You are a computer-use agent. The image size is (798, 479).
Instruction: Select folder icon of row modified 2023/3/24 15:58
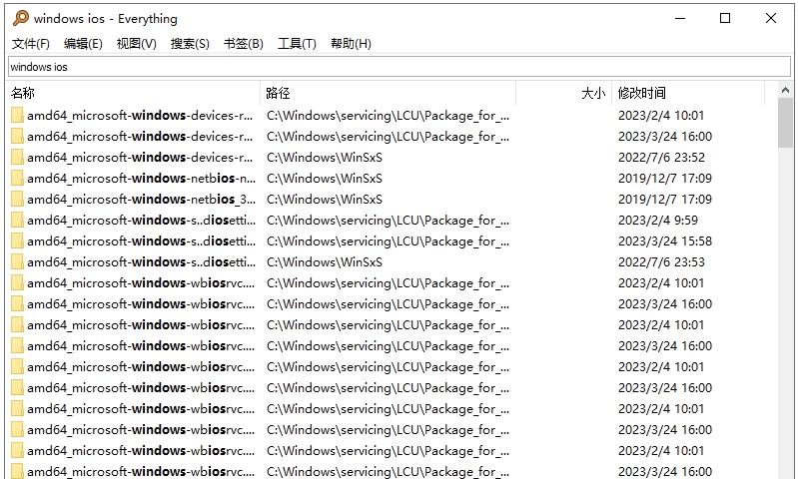(x=17, y=240)
